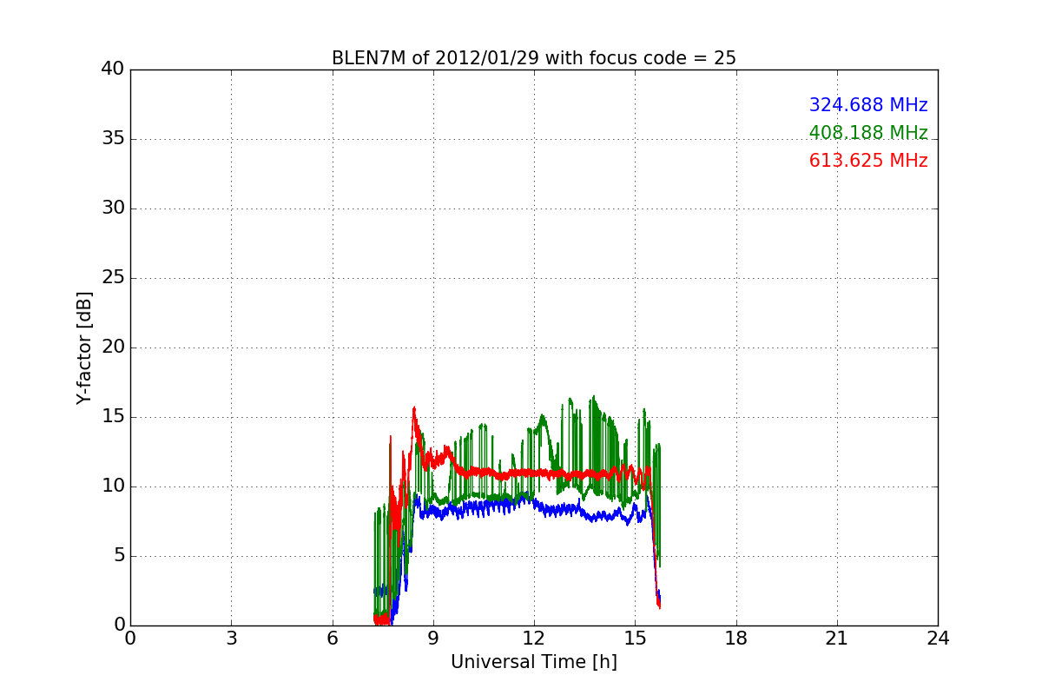This screenshot has height=695, width=1042.
Task: Select the blue '324.688 MHz' legend label
Action: [868, 105]
